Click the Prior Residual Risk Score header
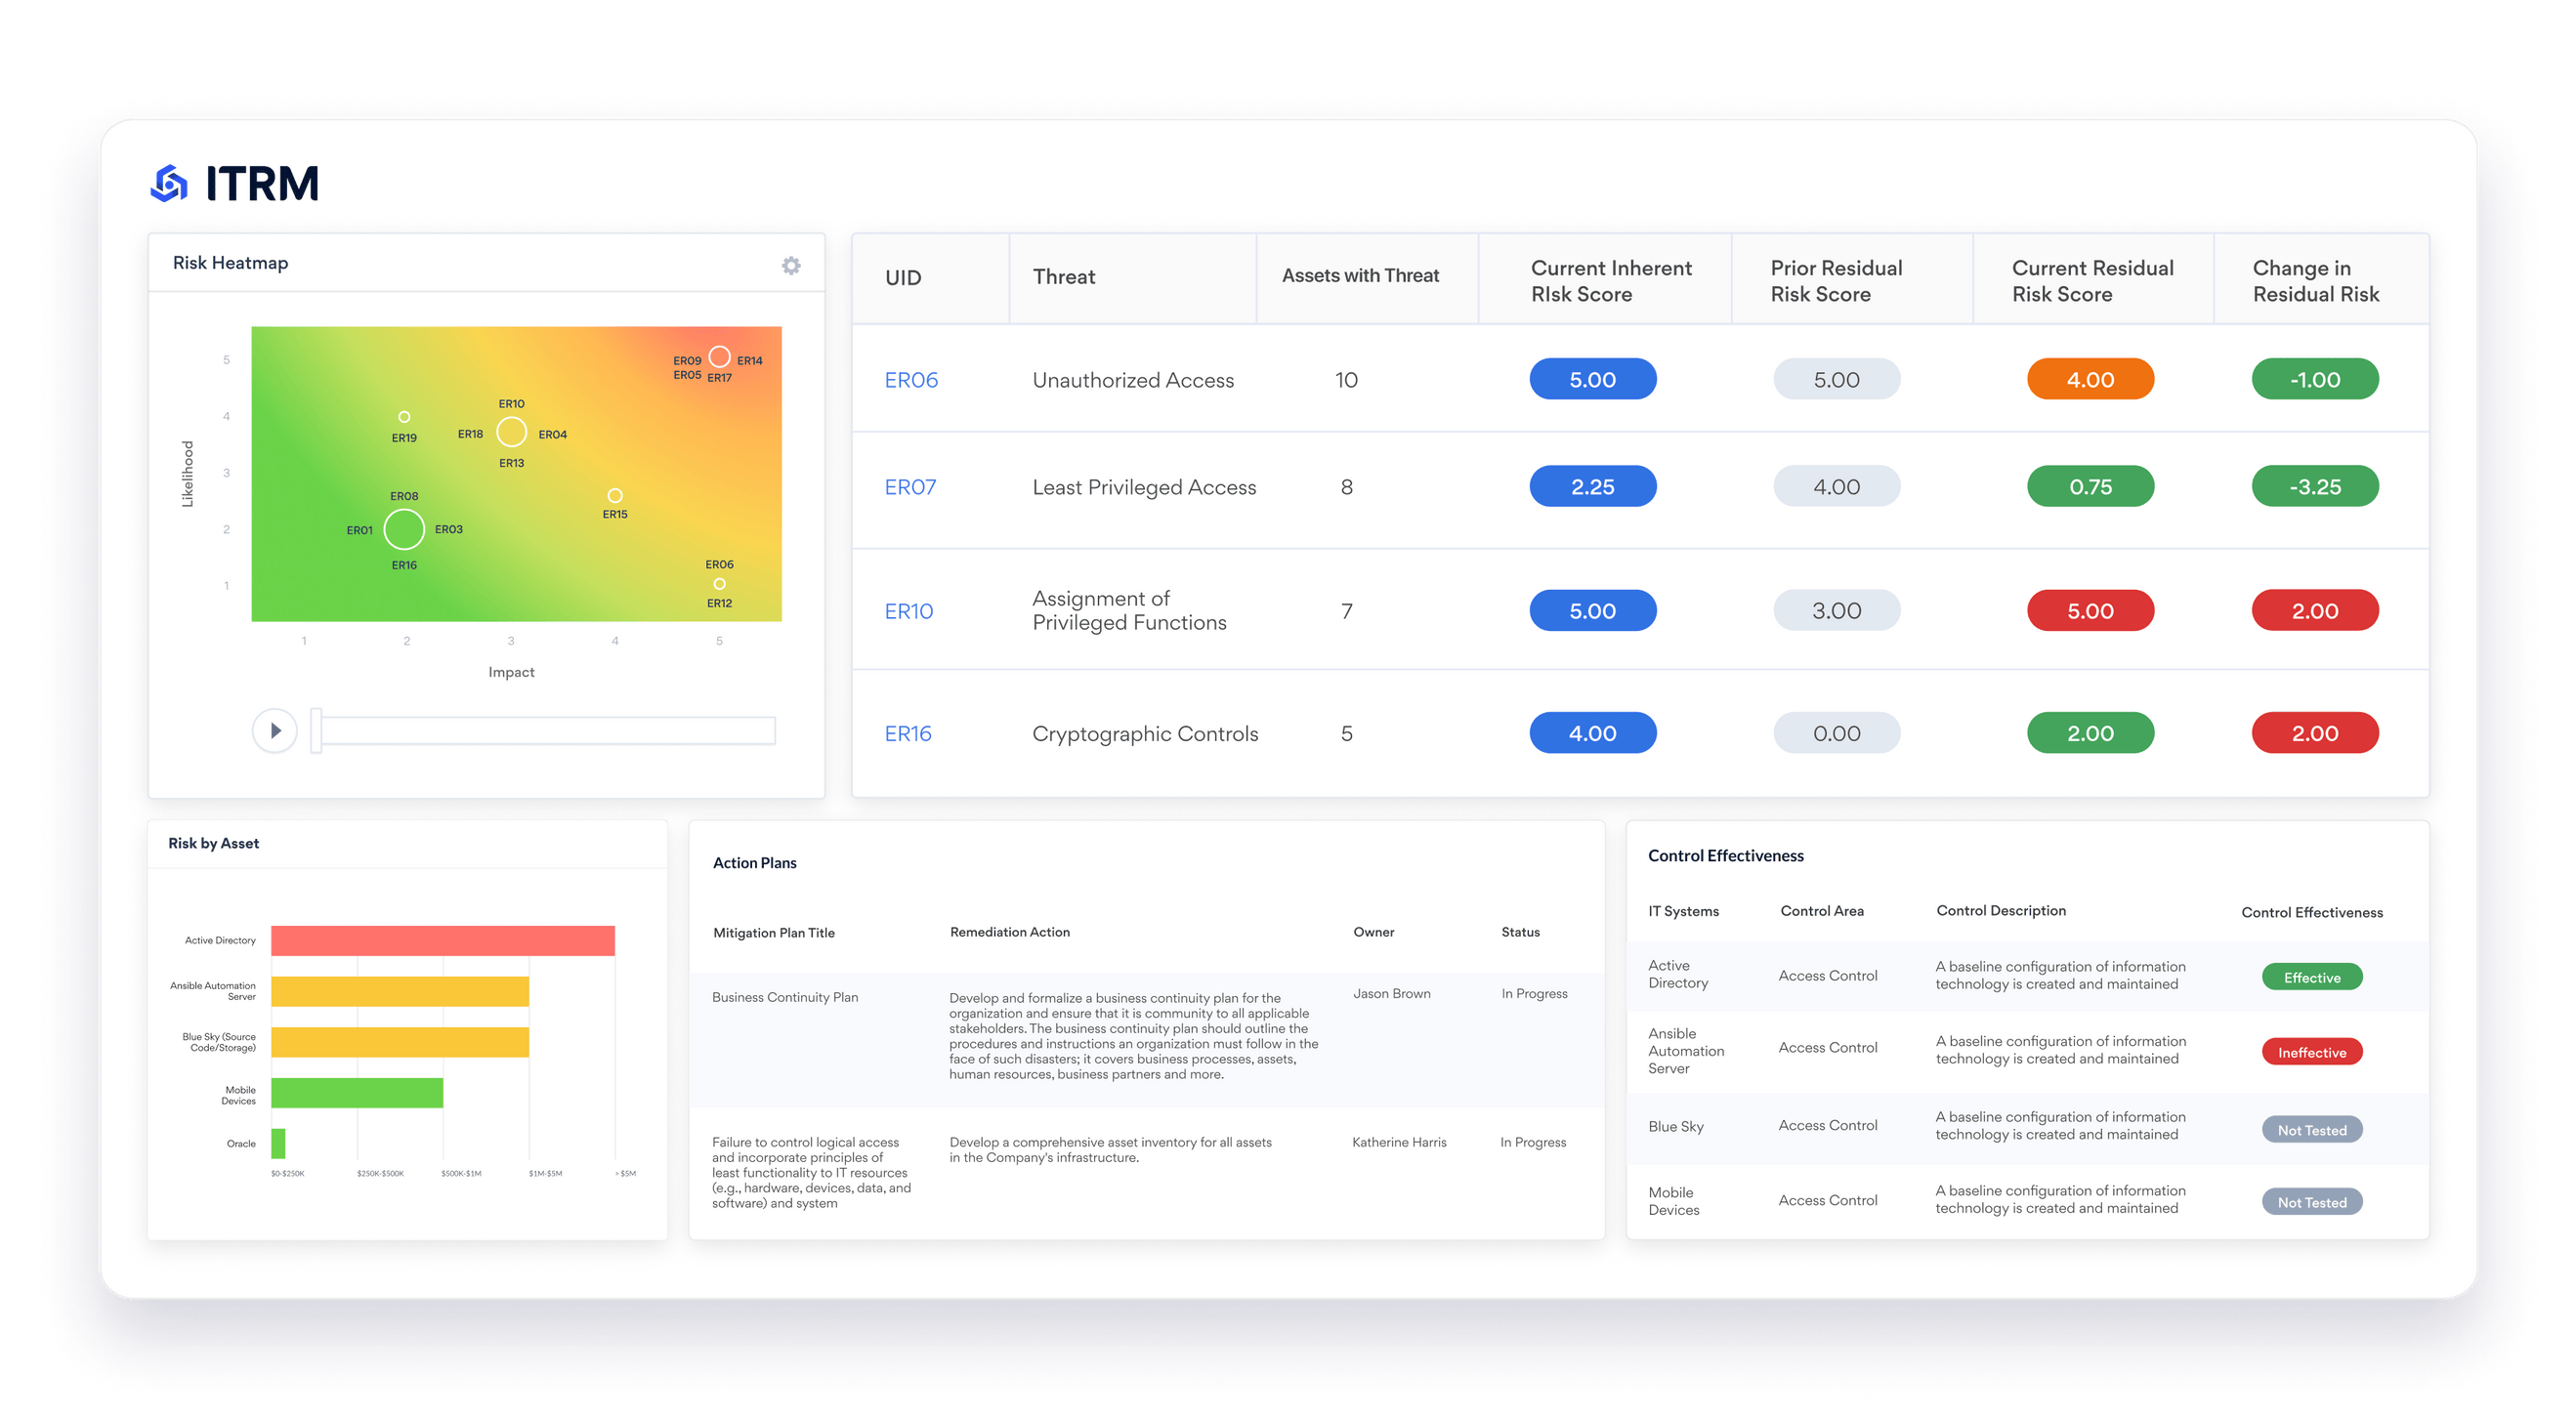Screen dimensions: 2576x1417 pyautogui.click(x=1836, y=281)
